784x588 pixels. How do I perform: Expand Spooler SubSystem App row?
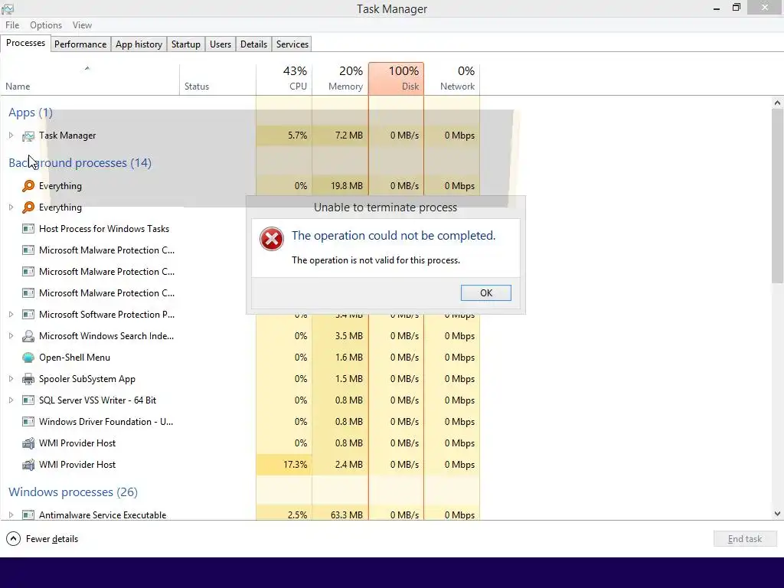[x=11, y=379]
